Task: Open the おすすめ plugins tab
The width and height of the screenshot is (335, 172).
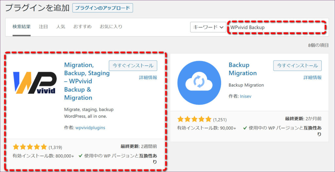Action: (x=82, y=26)
